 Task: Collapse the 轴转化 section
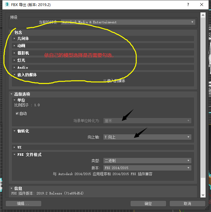coord(14,131)
